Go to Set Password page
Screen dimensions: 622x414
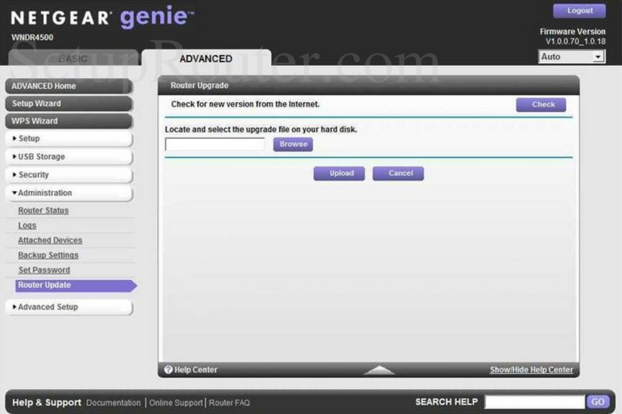[x=44, y=270]
